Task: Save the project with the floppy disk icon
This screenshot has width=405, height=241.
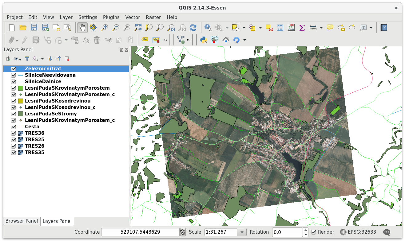Action: pos(34,28)
